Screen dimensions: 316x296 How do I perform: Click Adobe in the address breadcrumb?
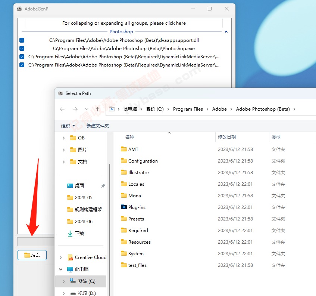click(219, 109)
